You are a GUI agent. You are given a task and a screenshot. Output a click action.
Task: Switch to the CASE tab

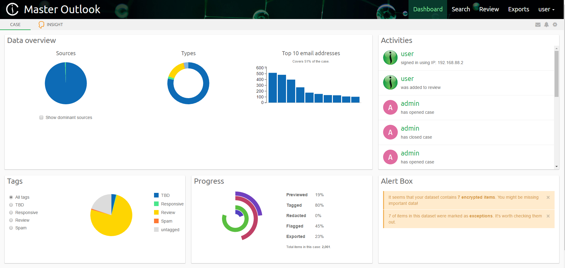15,25
